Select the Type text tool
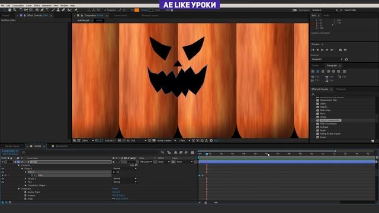 tap(47, 10)
